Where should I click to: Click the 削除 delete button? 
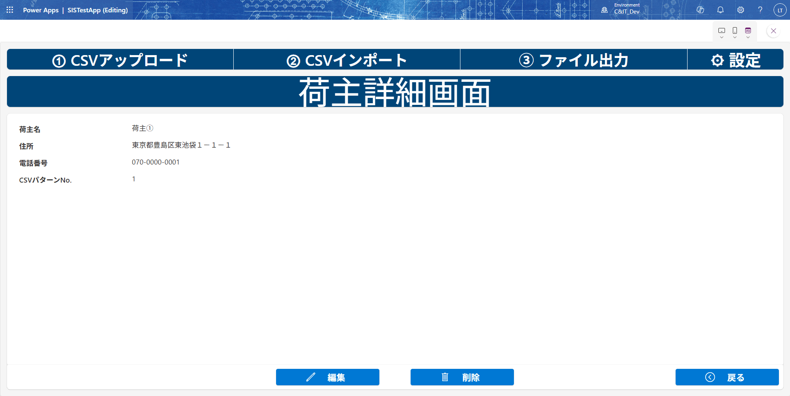[462, 377]
